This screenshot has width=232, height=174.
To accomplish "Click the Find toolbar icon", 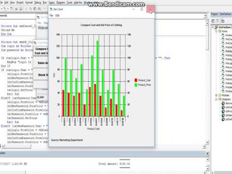I will pos(39,9).
